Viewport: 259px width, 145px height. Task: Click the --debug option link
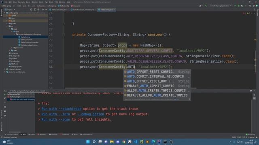pos(91,114)
